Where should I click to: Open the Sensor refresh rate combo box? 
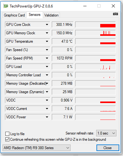pos(106,133)
